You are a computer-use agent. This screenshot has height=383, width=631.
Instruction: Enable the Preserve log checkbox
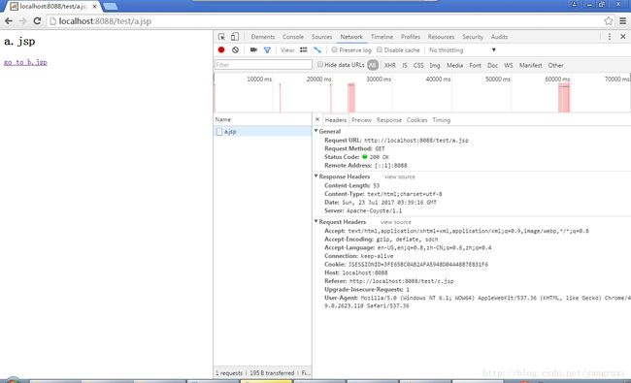pyautogui.click(x=334, y=49)
